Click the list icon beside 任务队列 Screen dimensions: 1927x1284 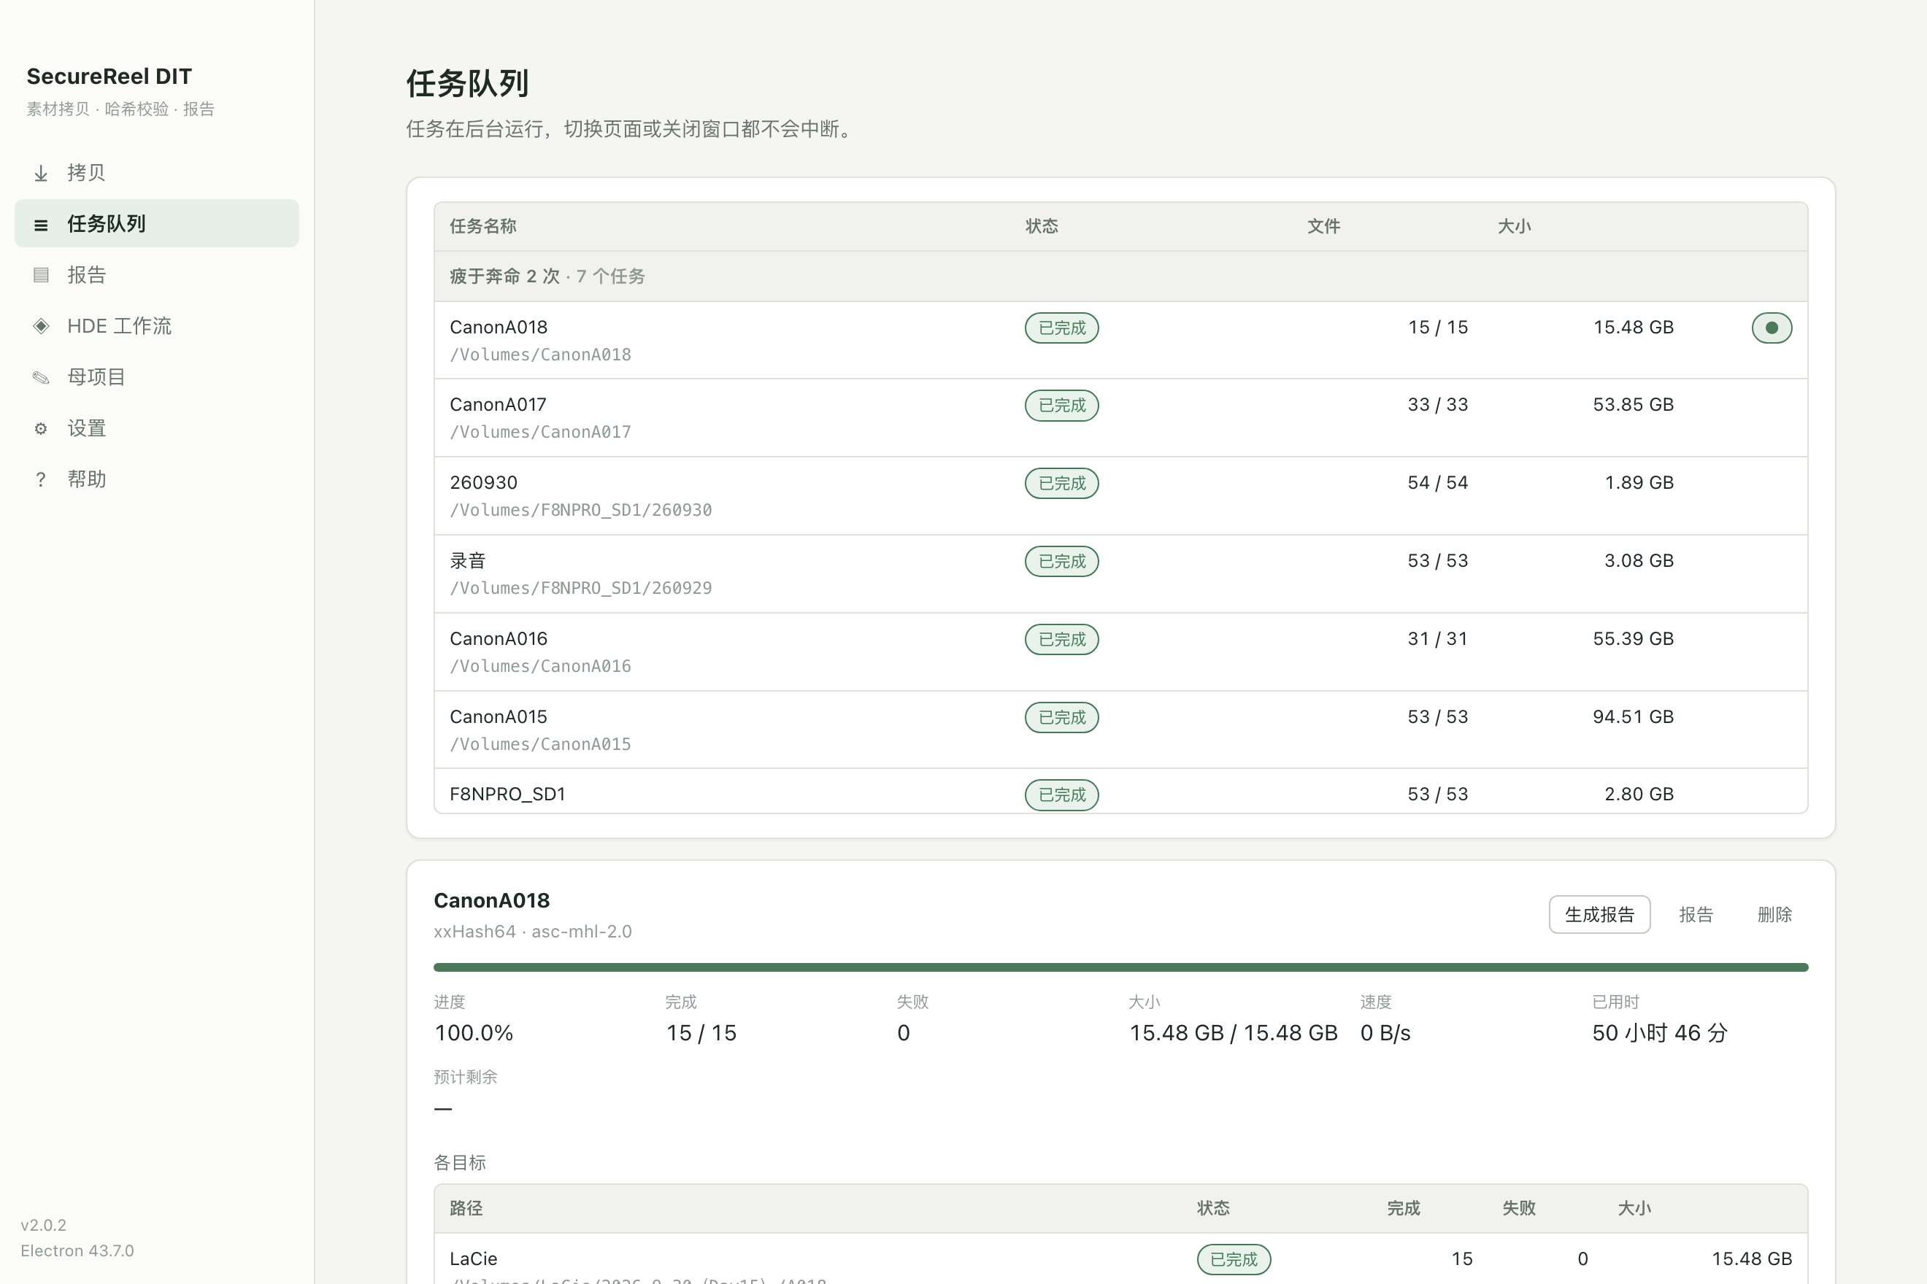(40, 225)
